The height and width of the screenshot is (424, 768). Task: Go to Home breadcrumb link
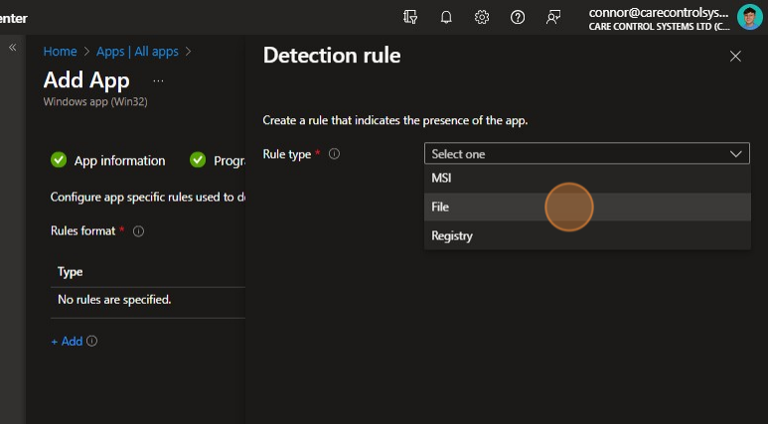60,51
